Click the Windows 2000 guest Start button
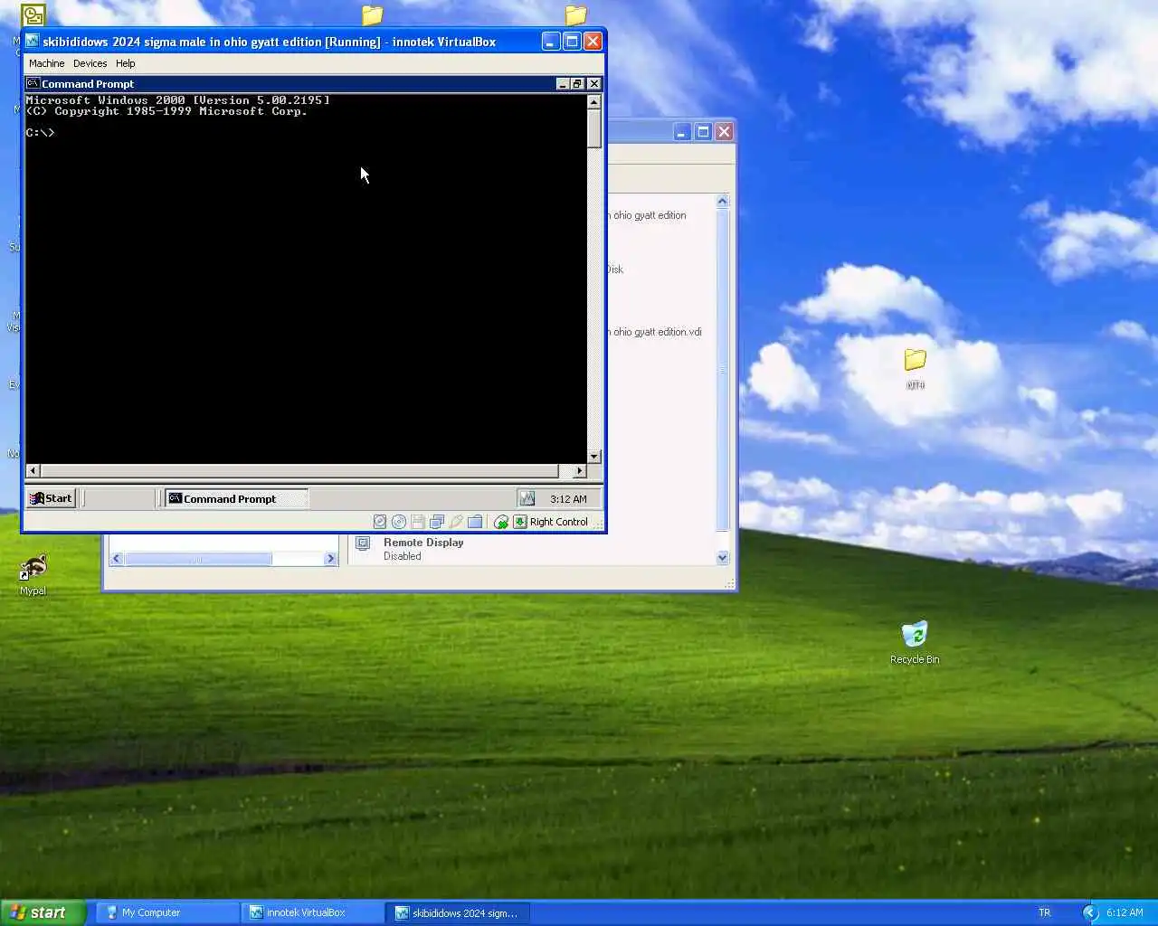This screenshot has width=1158, height=926. (51, 498)
